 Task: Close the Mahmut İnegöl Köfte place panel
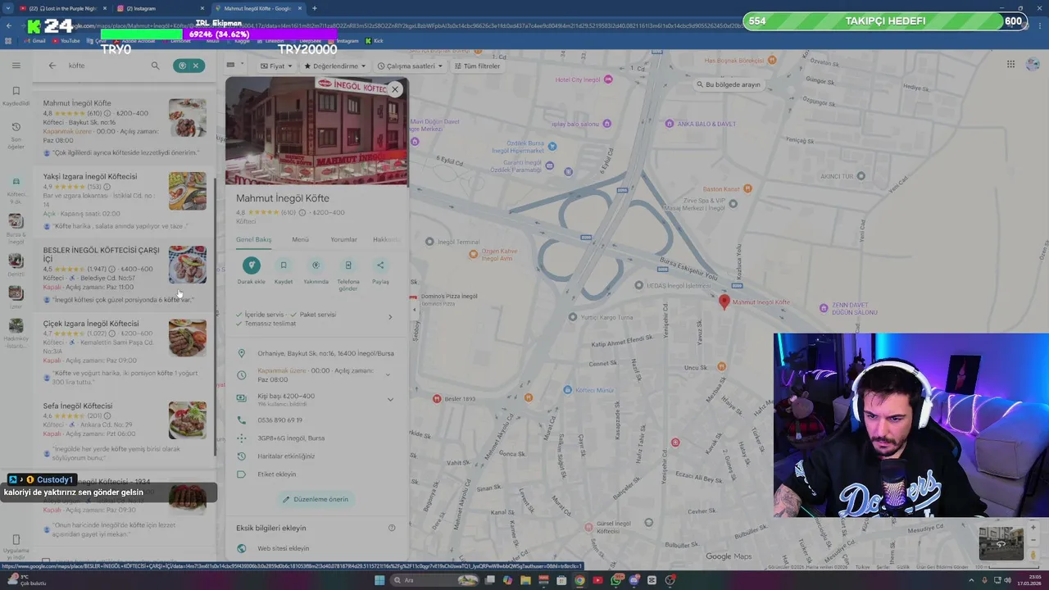point(395,89)
